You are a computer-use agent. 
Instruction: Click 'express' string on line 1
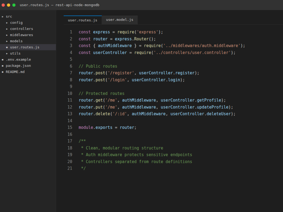click(147, 32)
